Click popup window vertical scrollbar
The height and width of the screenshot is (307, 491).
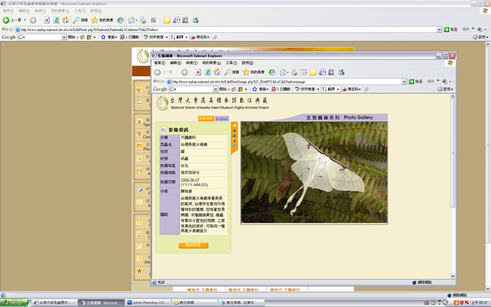point(453,187)
